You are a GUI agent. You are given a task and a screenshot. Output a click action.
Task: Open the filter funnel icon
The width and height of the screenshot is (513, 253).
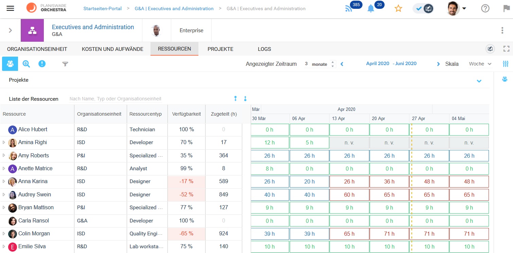click(65, 64)
